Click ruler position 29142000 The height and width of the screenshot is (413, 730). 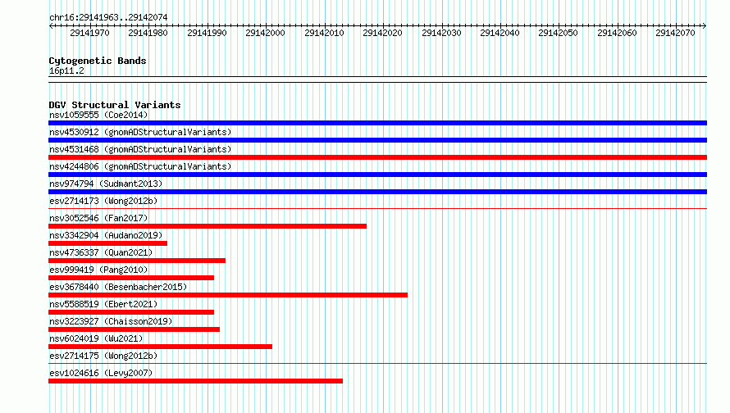[x=266, y=33]
